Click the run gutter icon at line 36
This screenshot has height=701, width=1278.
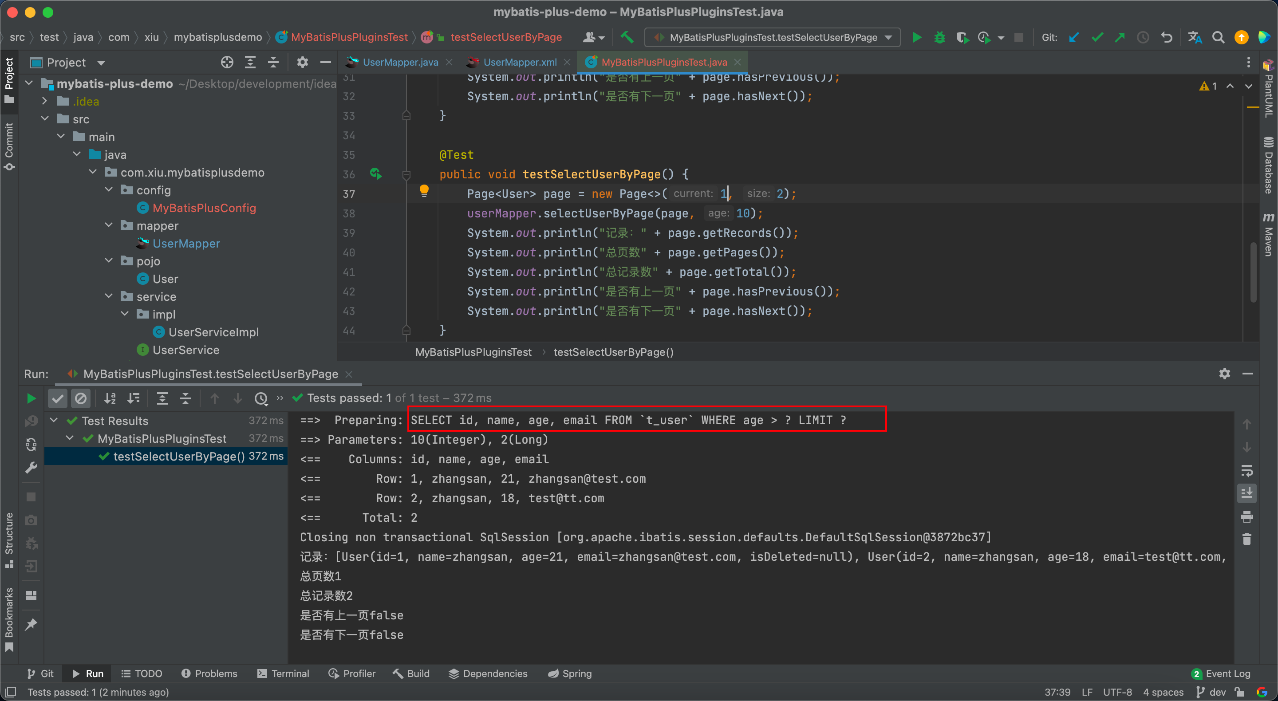(375, 173)
